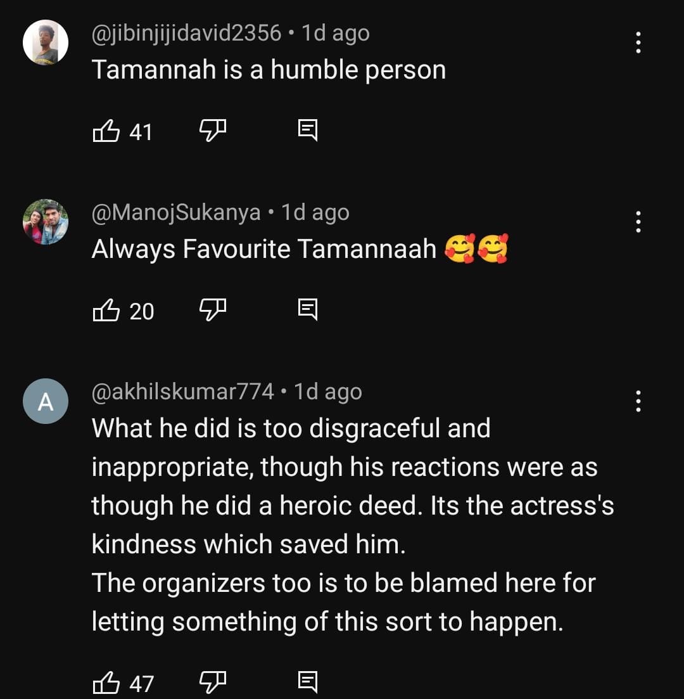Dislike the 'Tamannah is a humble person' comment
Image resolution: width=684 pixels, height=699 pixels.
(212, 131)
